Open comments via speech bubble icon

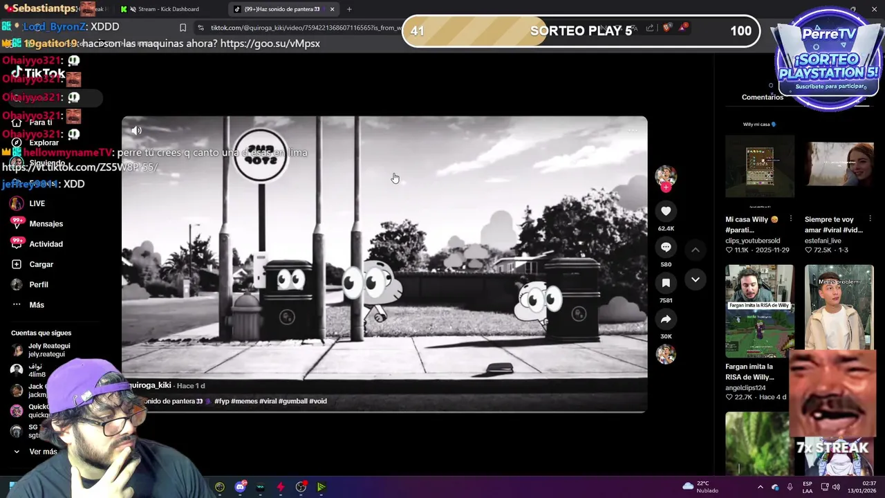(666, 247)
